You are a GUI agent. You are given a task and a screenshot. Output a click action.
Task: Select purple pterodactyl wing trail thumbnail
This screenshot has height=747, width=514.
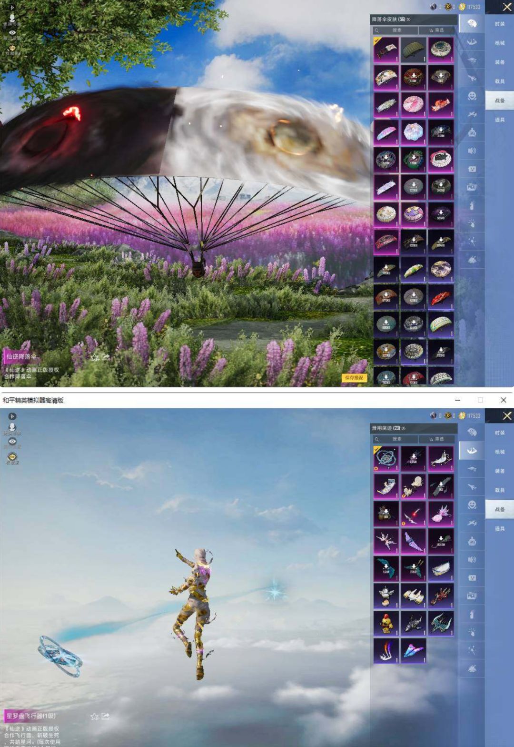tap(413, 541)
